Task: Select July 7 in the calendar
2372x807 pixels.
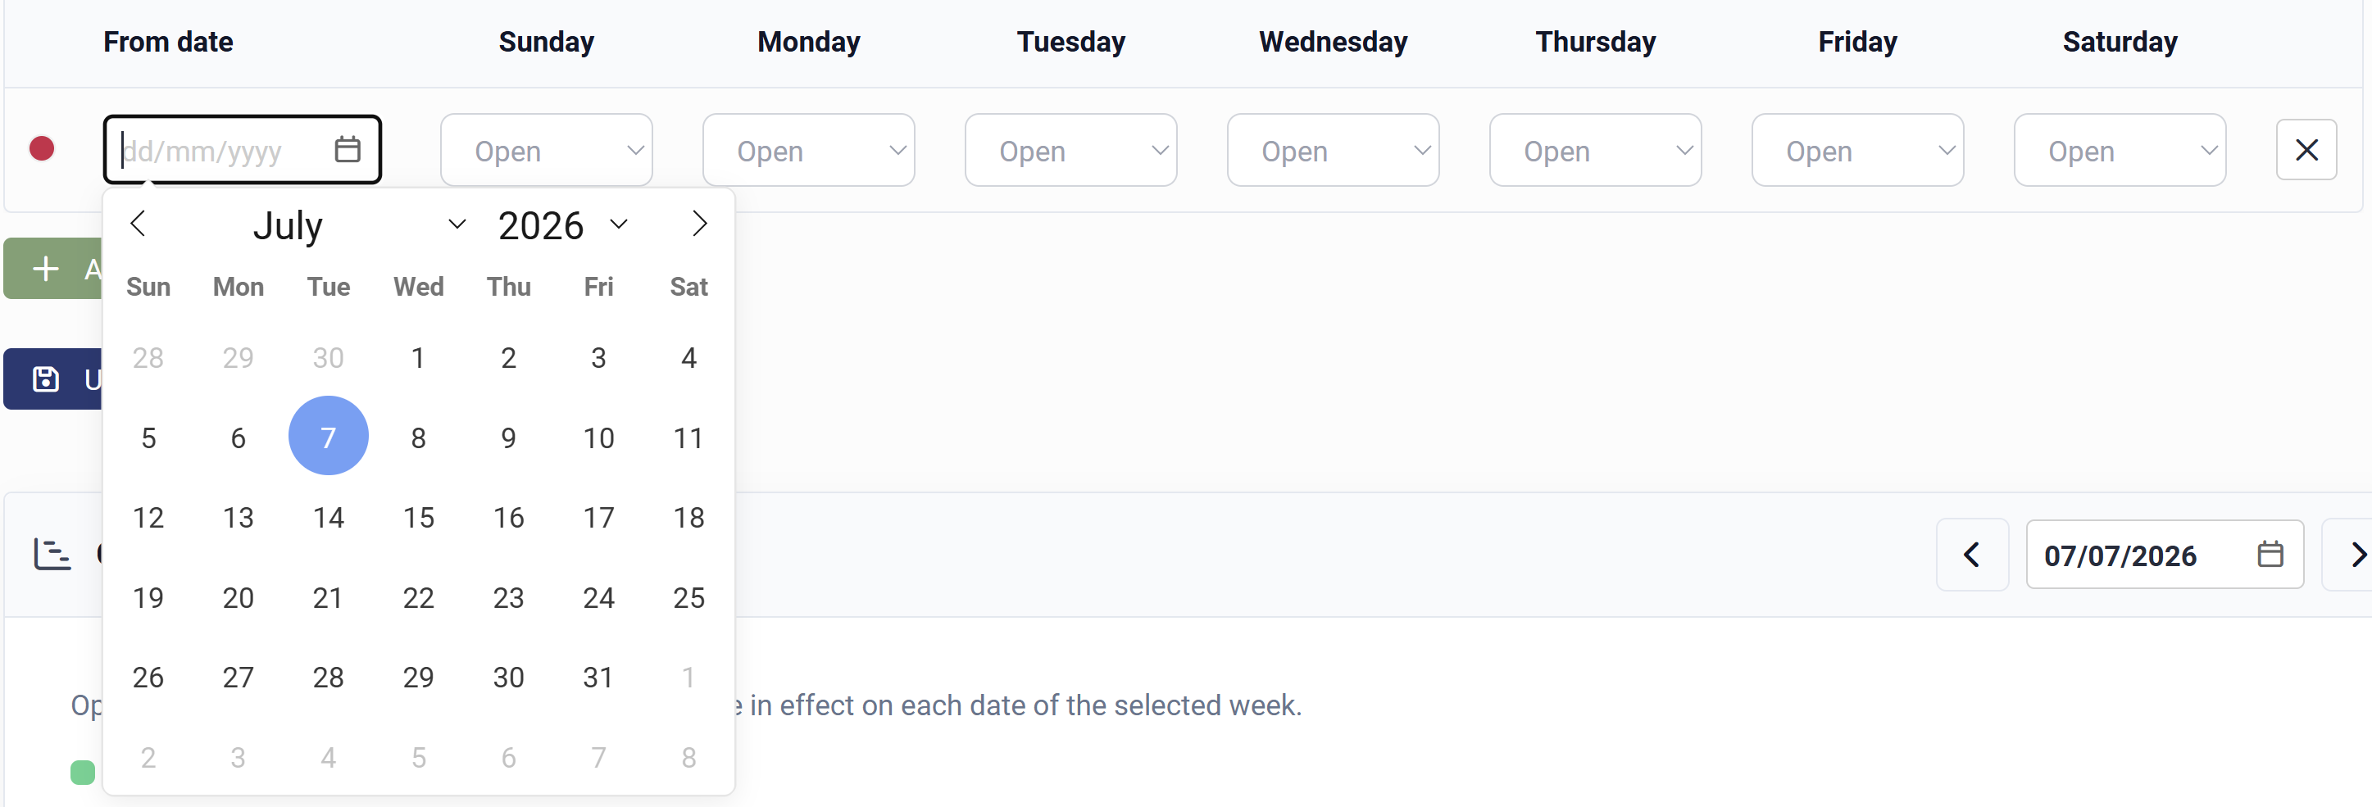Action: pos(328,436)
